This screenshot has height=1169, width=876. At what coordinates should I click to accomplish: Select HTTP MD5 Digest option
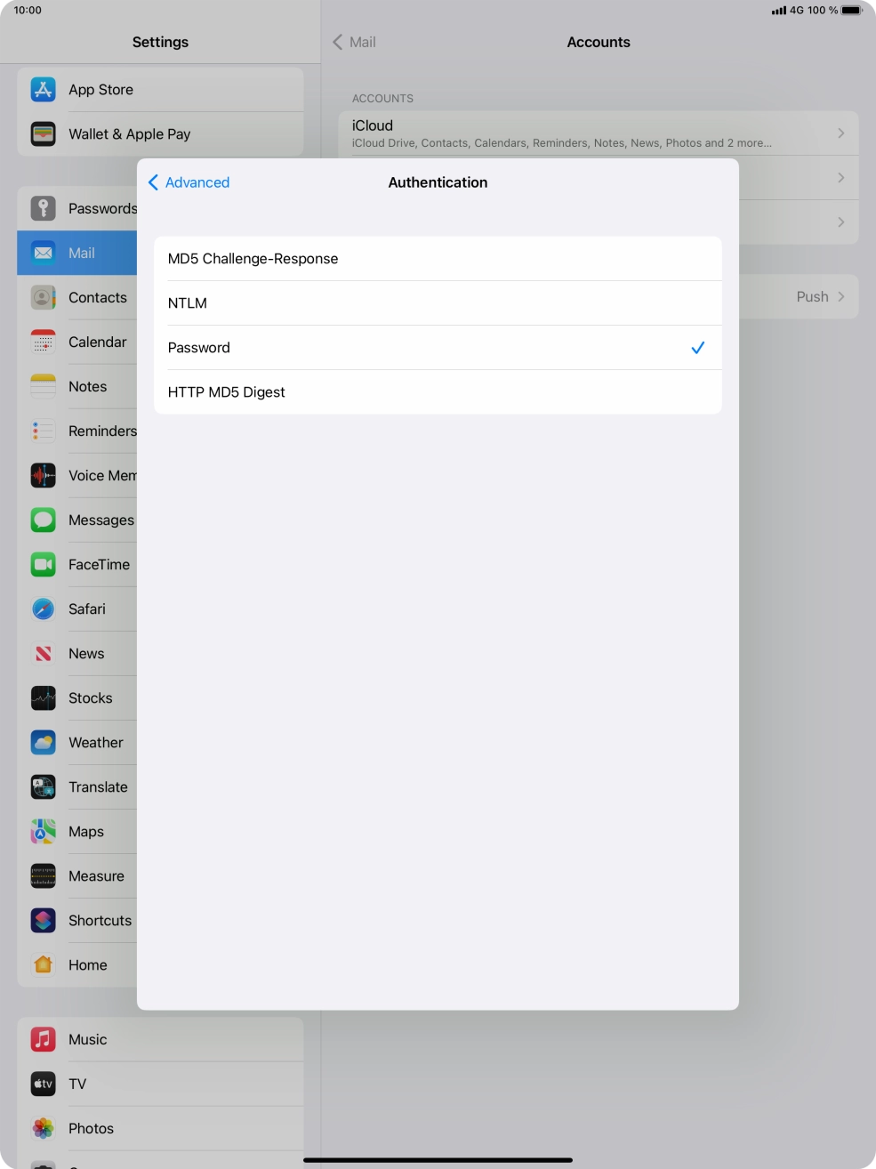pyautogui.click(x=437, y=392)
